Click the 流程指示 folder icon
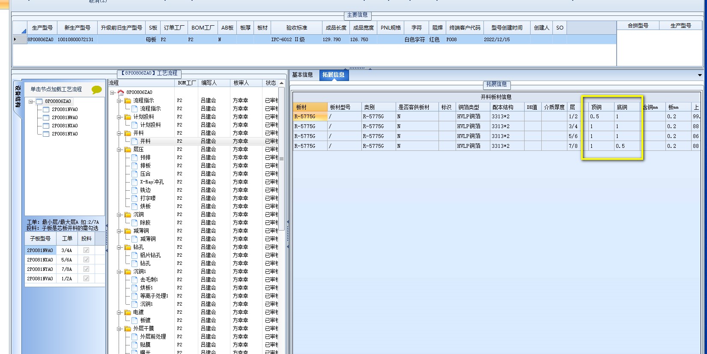The width and height of the screenshot is (707, 354). [x=128, y=100]
